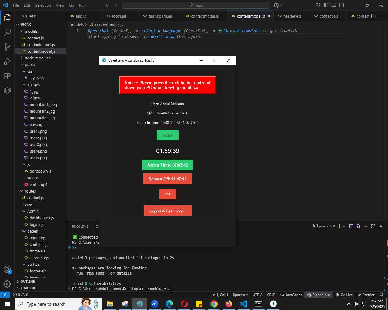
Task: Switch to the PROBLEMS panel tab
Action: (80, 226)
